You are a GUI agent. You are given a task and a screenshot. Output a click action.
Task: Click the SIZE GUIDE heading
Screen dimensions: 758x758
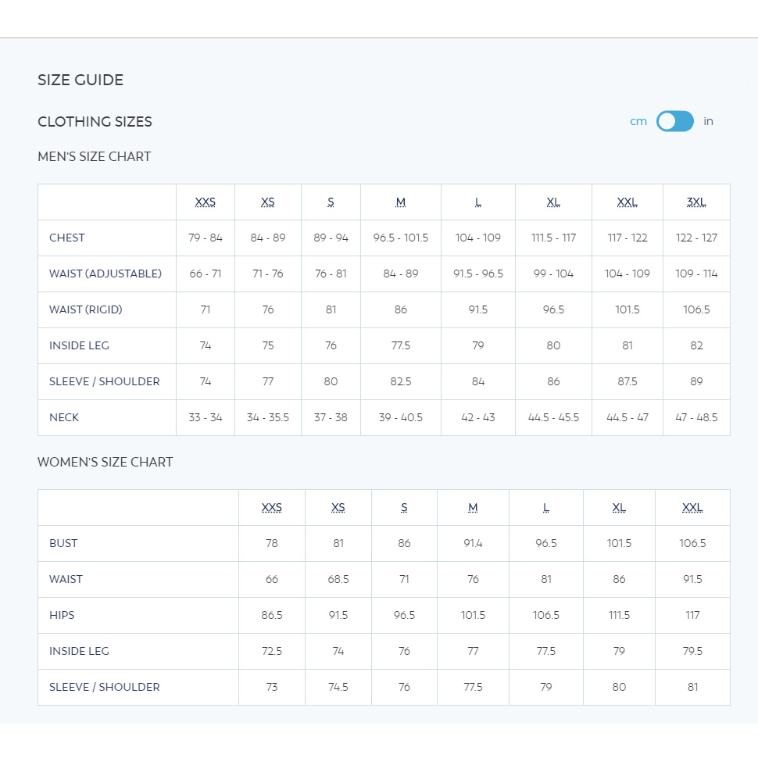pos(80,80)
